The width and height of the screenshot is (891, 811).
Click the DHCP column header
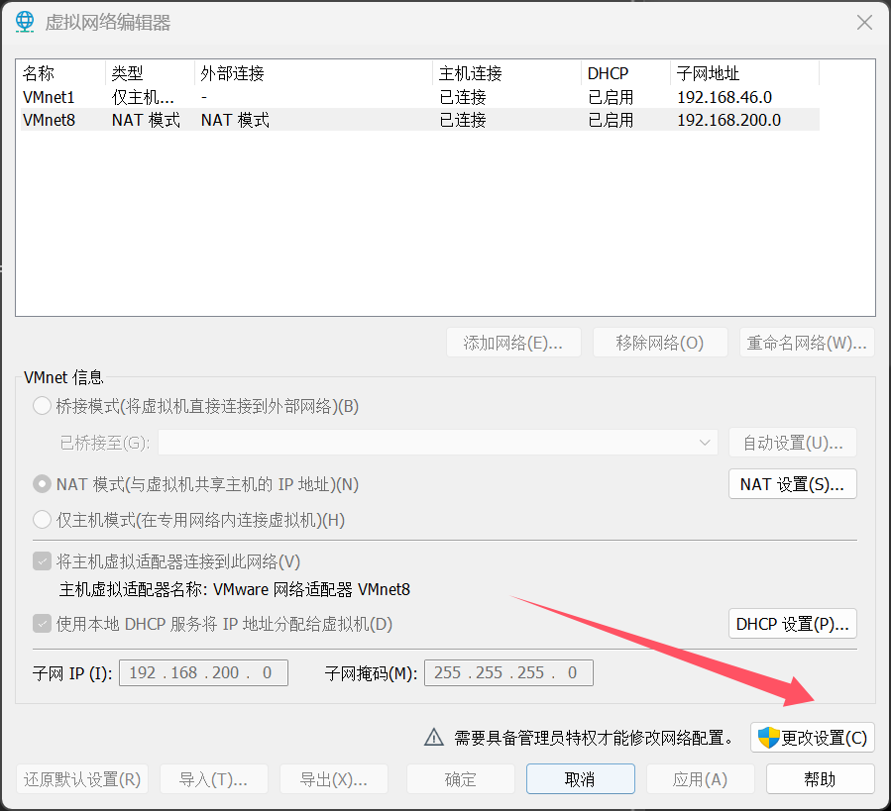626,73
